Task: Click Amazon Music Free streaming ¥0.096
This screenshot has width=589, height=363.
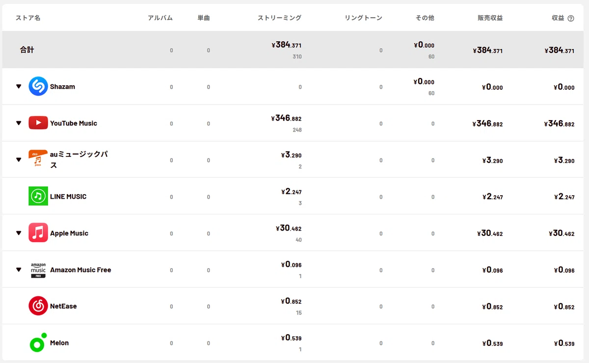Action: [x=292, y=265]
